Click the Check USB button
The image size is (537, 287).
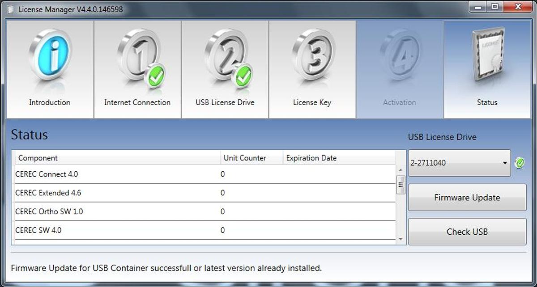(467, 232)
